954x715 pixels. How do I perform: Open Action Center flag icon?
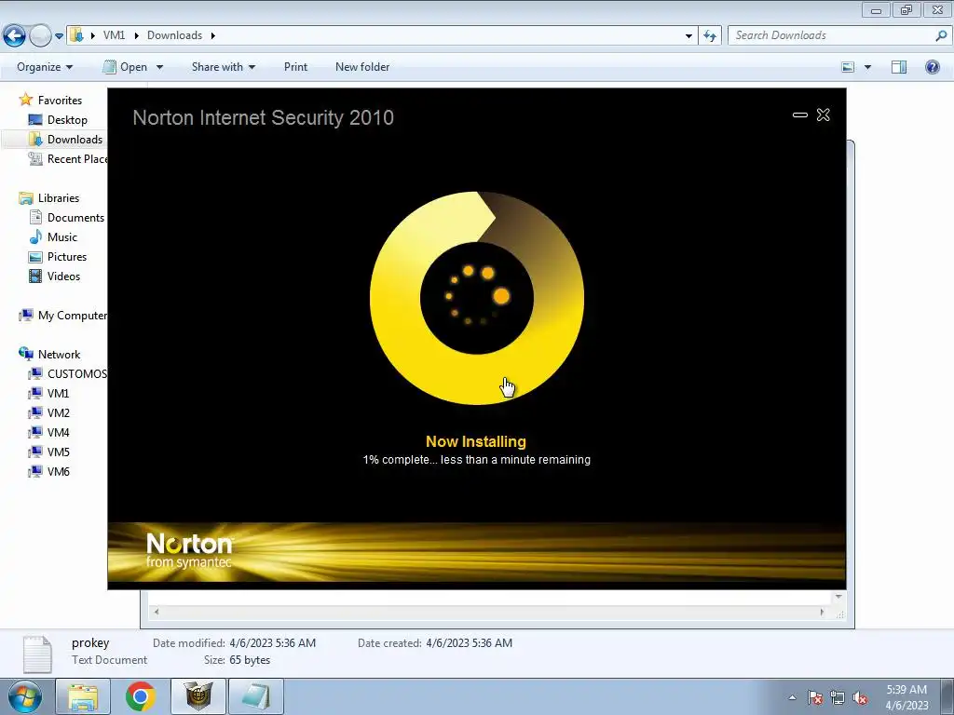(815, 697)
